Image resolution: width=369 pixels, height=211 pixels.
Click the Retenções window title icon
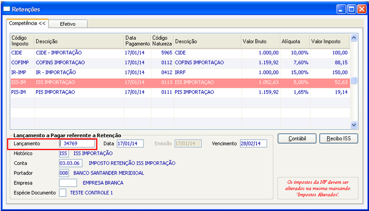[6, 9]
